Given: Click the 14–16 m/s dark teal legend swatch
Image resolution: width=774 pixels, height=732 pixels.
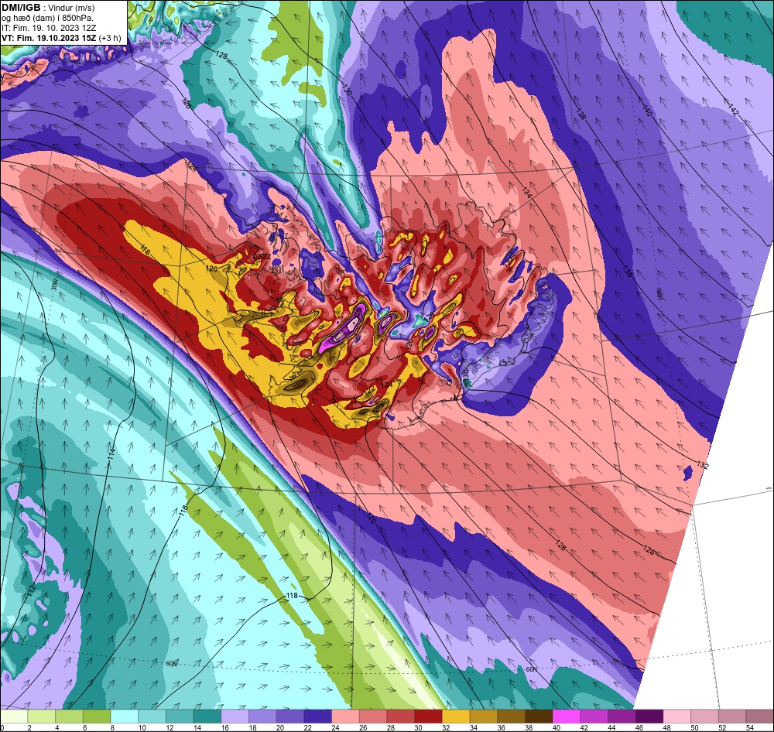Looking at the screenshot, I should point(207,717).
